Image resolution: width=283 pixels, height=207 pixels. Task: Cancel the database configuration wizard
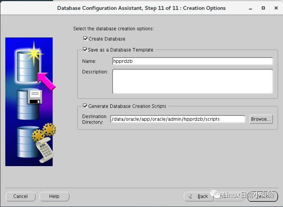click(20, 196)
